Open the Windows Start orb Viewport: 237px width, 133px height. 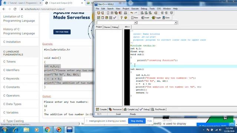(x=4, y=130)
